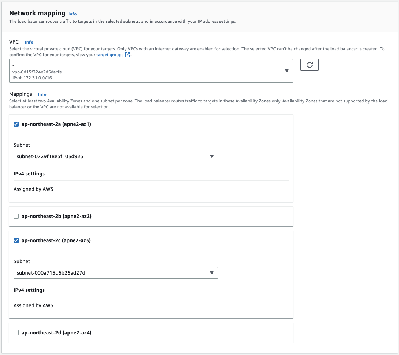Uncheck the ap-northeast-2c availability zone

(x=16, y=240)
